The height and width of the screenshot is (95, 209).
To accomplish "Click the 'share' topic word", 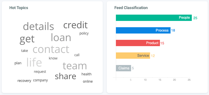I will (x=66, y=76).
